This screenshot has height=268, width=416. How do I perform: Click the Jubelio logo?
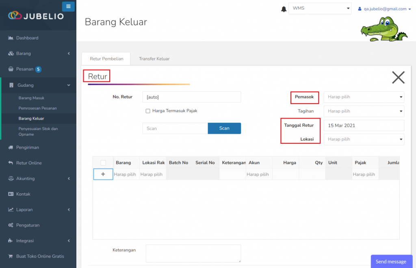click(36, 16)
